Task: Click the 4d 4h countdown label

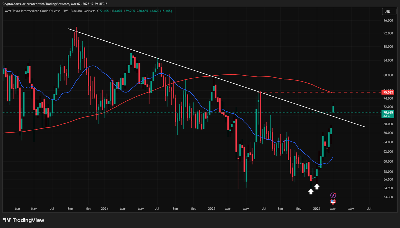Action: 387,116
